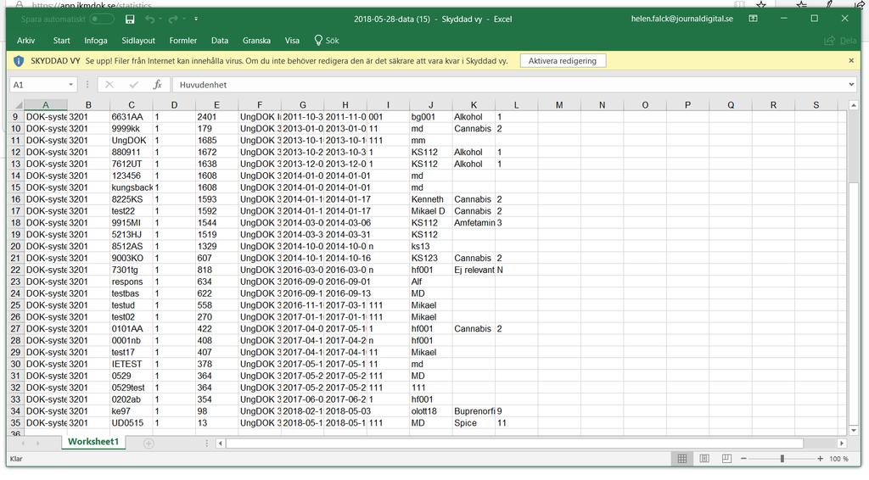Click cell with text 'kungsback'

132,187
